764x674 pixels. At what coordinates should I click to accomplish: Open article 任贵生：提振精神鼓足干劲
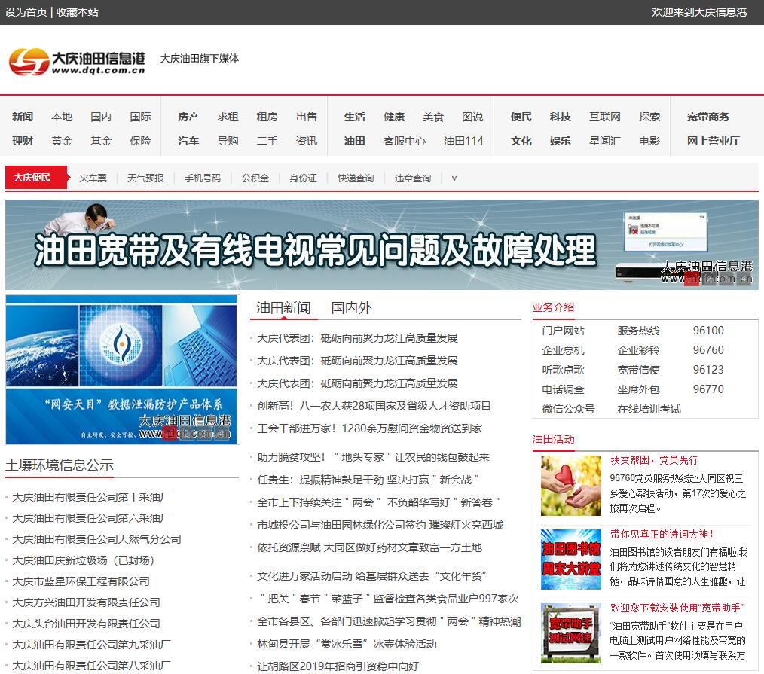point(368,480)
